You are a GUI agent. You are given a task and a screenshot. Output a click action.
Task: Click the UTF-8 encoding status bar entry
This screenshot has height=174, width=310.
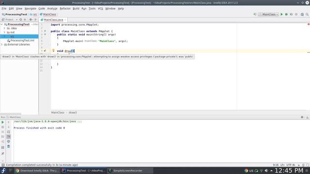pos(291,165)
